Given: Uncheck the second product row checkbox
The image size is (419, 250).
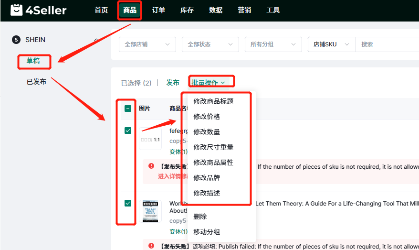Looking at the screenshot, I should click(x=128, y=203).
